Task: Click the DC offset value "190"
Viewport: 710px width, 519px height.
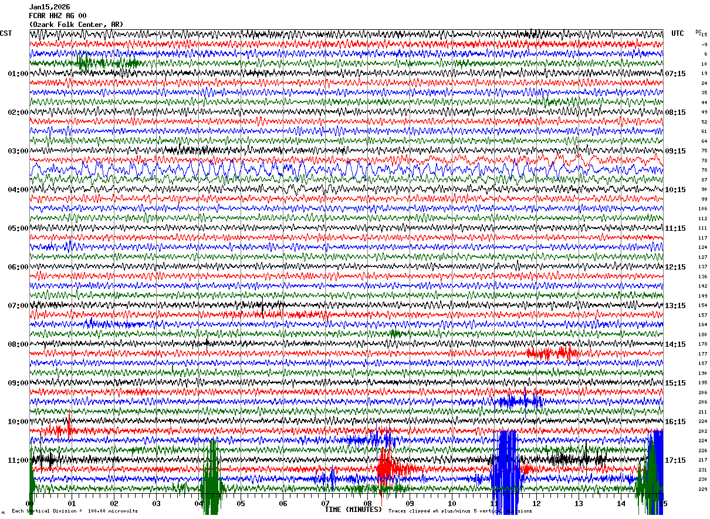Action: [703, 373]
